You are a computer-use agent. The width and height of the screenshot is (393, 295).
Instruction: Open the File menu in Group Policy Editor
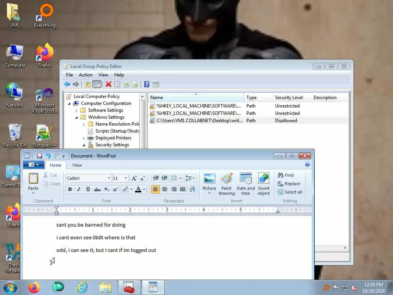pos(69,75)
